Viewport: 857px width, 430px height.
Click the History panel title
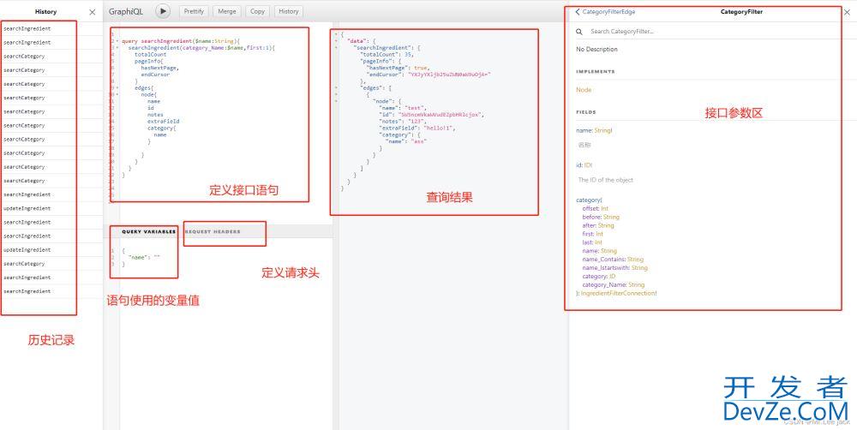(x=46, y=11)
